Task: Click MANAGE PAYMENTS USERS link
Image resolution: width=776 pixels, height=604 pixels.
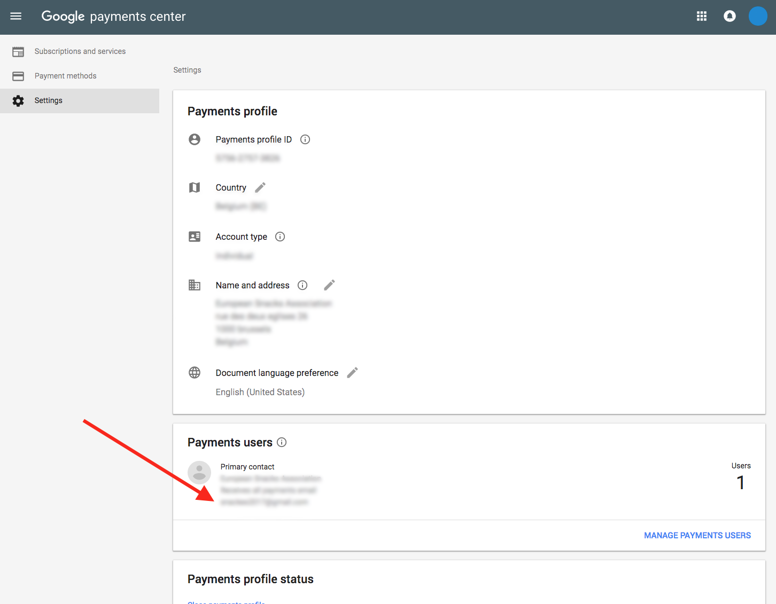Action: pyautogui.click(x=697, y=535)
